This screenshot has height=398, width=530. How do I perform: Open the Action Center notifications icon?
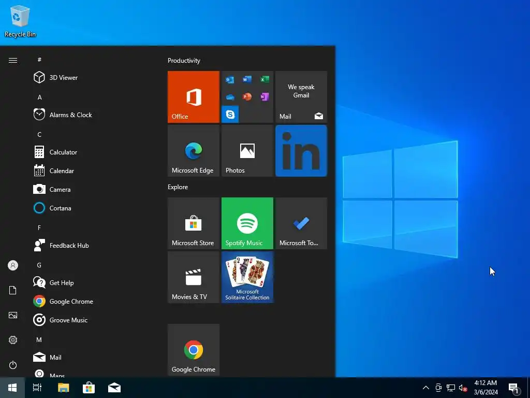[514, 388]
